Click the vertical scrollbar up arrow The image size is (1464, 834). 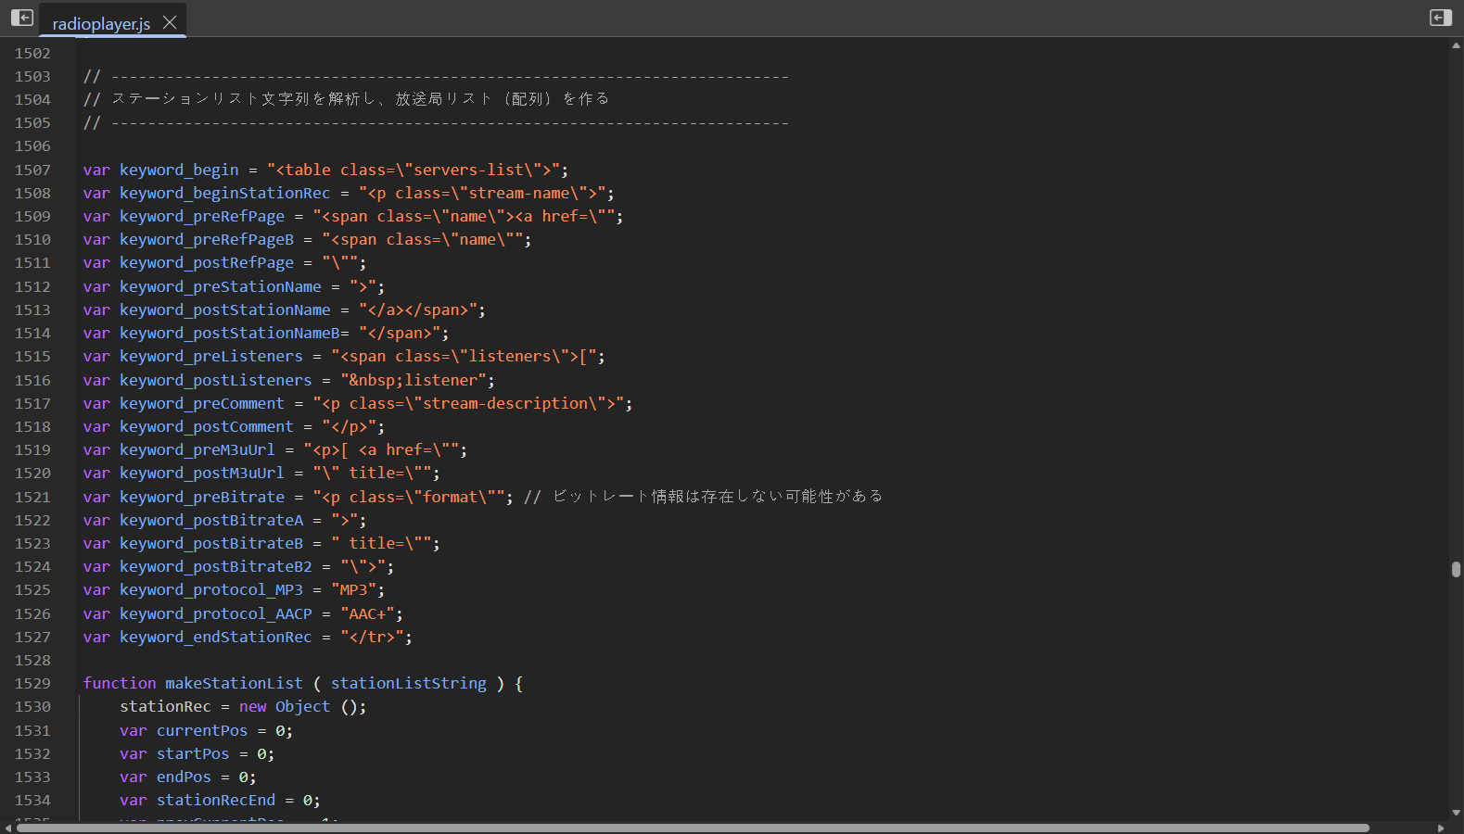point(1456,44)
